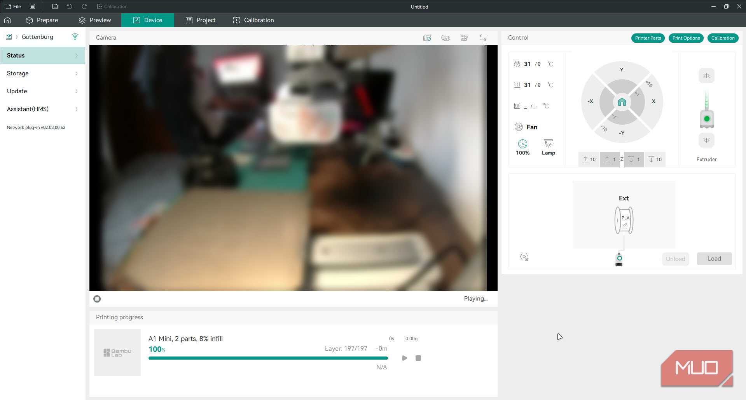Open the SD card files icon above camera
This screenshot has height=400, width=746.
427,38
